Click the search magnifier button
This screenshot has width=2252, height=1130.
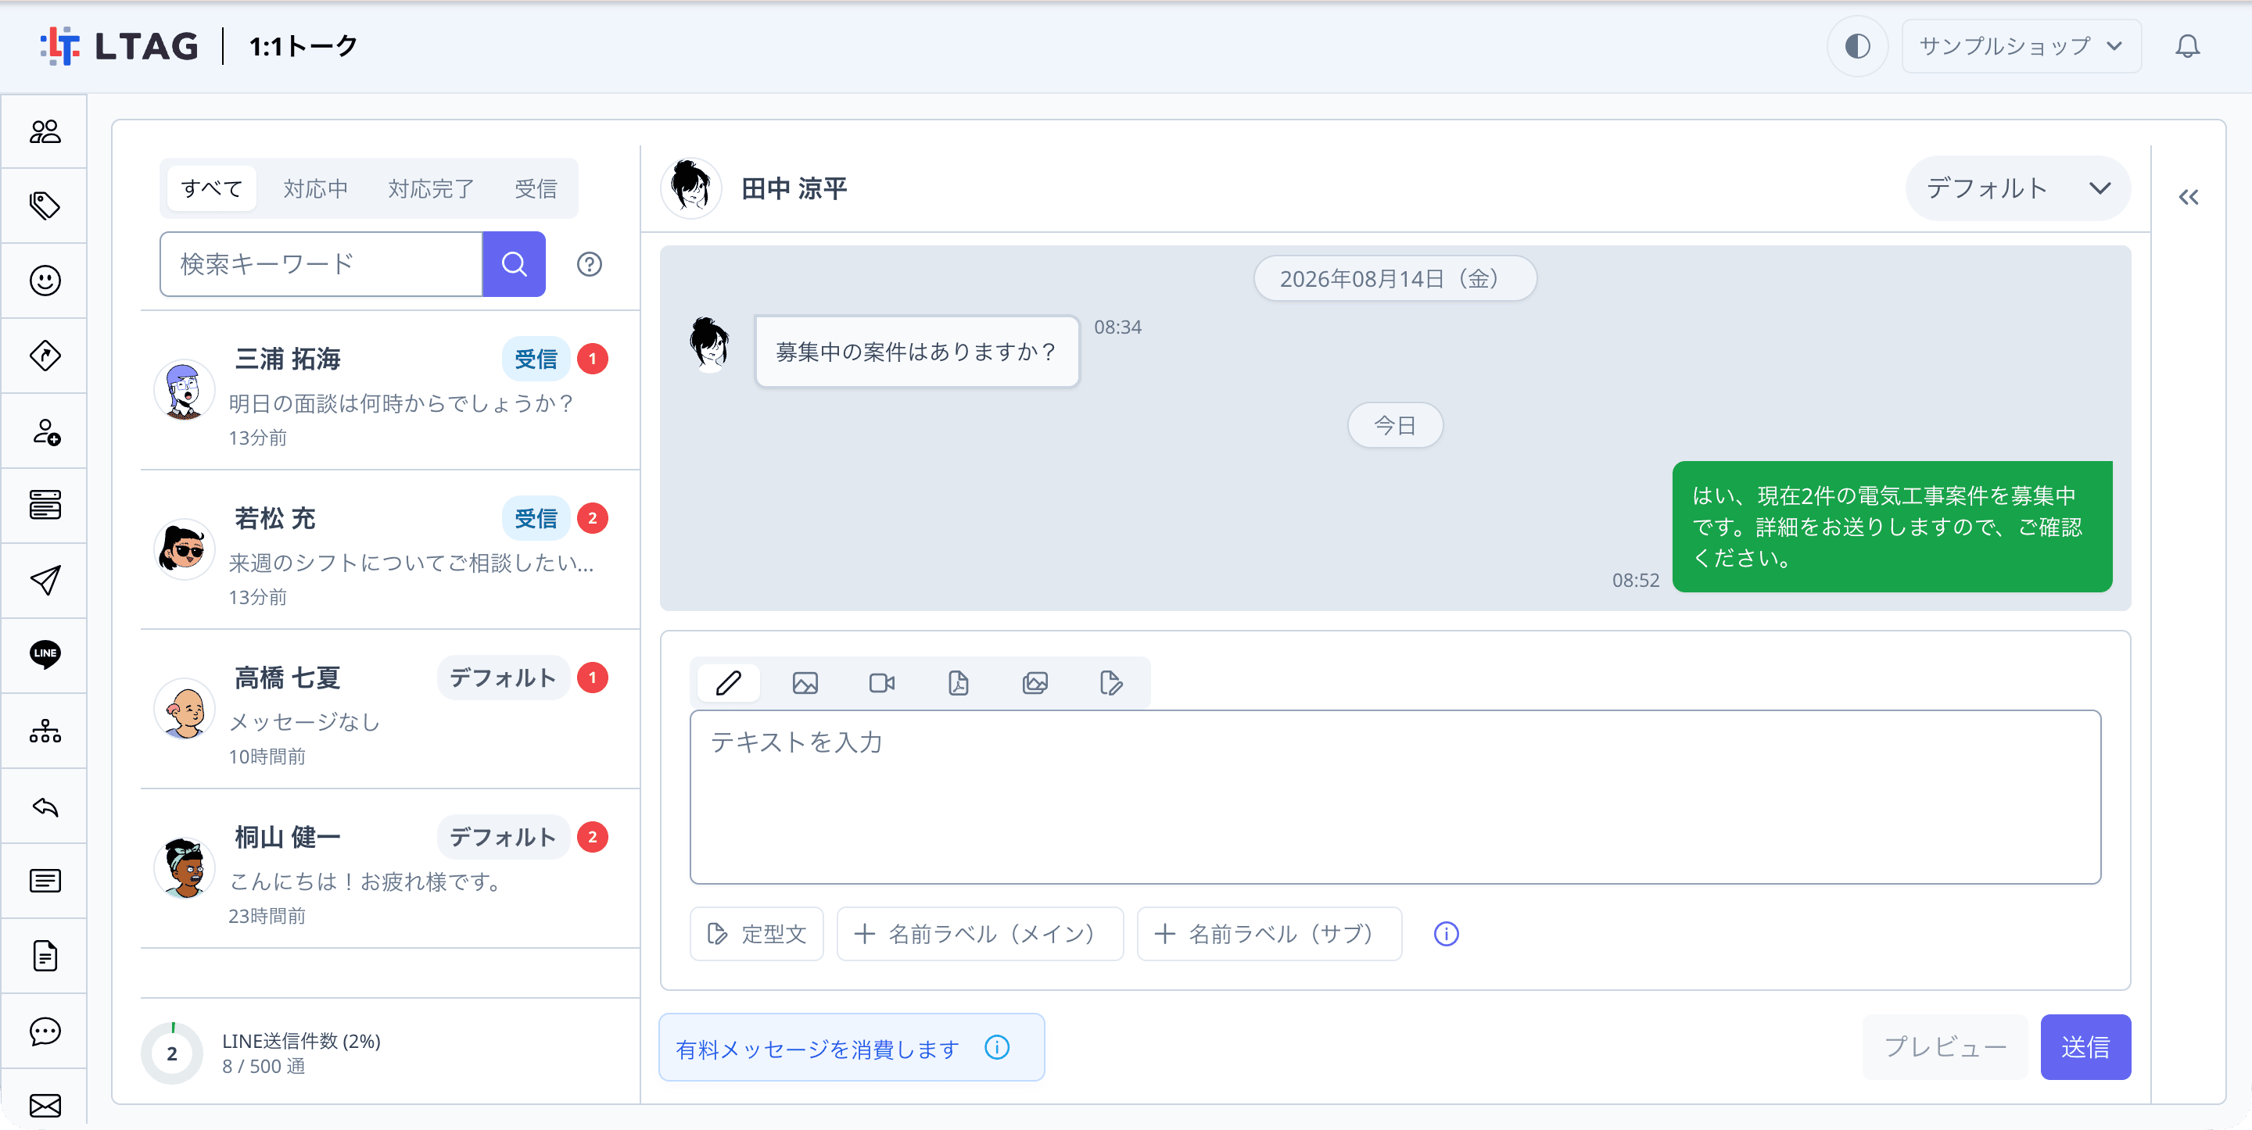click(514, 264)
